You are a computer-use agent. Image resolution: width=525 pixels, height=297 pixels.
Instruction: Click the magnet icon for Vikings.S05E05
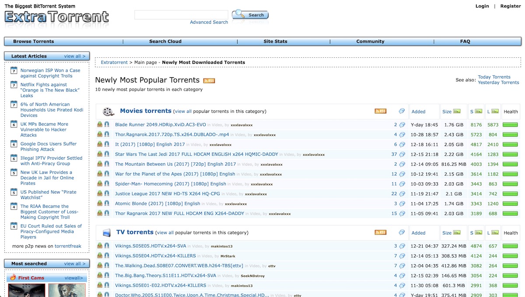pos(107,246)
